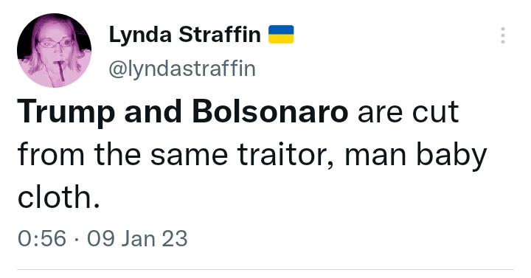Click the phrase "from the same"
Image resolution: width=531 pixels, height=278 pixels.
(x=122, y=154)
